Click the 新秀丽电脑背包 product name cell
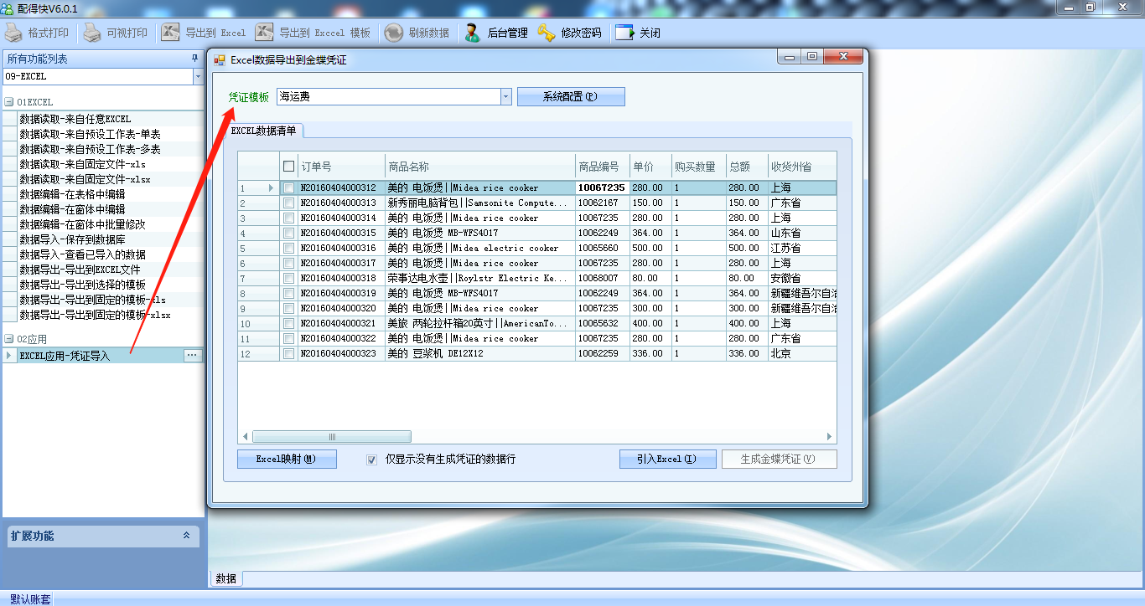The height and width of the screenshot is (606, 1145). [479, 203]
